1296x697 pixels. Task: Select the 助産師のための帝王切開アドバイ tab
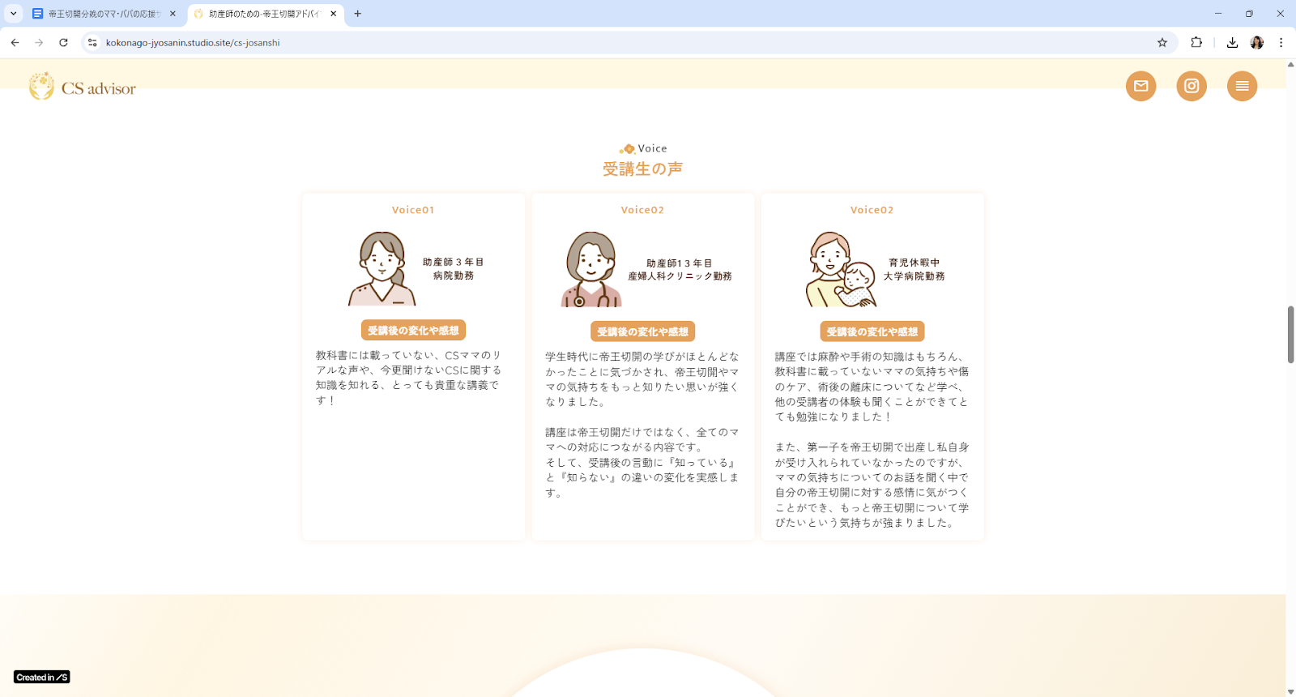click(x=264, y=14)
